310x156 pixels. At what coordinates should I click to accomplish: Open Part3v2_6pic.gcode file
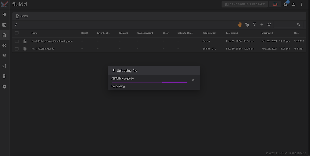43,49
